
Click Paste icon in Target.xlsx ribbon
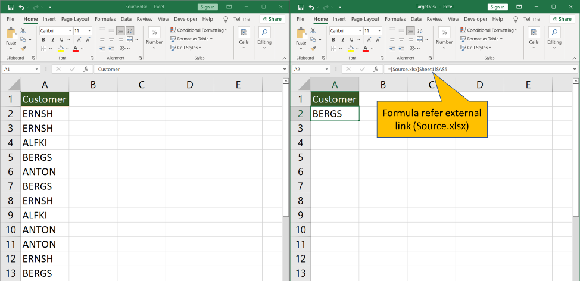(x=301, y=34)
